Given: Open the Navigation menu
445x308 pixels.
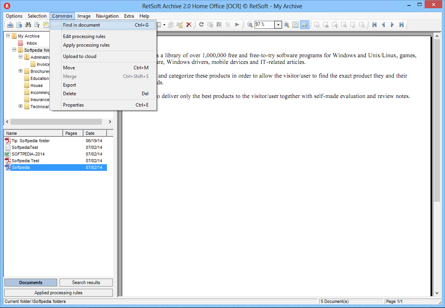Looking at the screenshot, I should point(107,16).
